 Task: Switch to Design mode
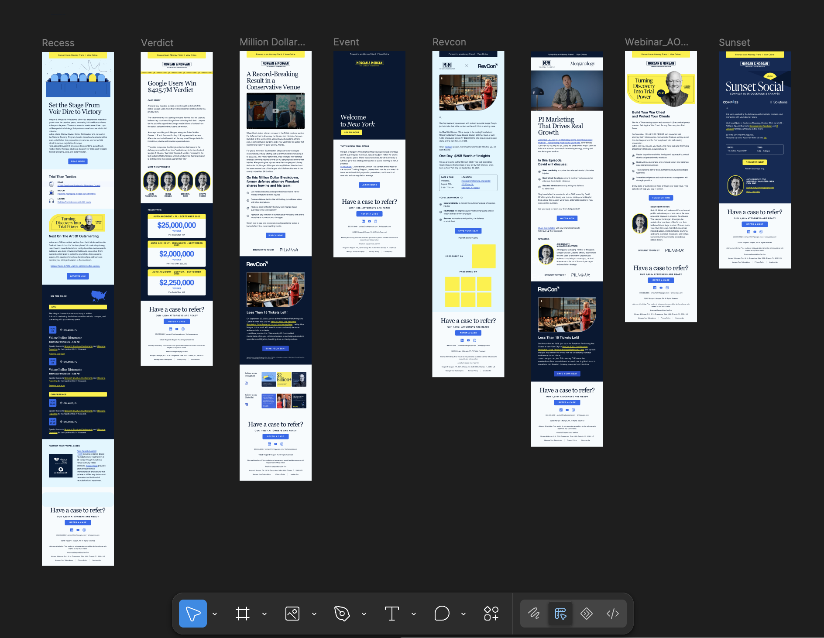[560, 614]
